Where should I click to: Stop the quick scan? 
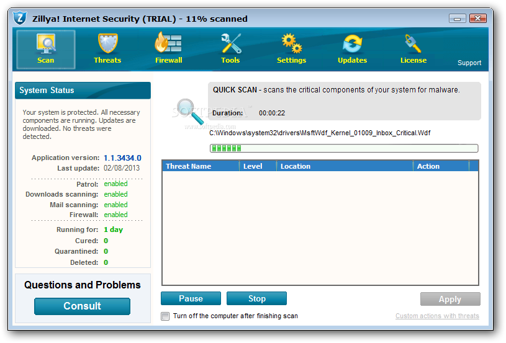pyautogui.click(x=256, y=298)
